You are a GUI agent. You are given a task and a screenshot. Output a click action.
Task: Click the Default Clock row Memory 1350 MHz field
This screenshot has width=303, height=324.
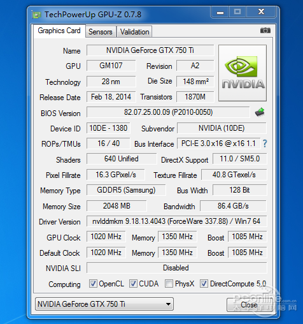tap(177, 253)
